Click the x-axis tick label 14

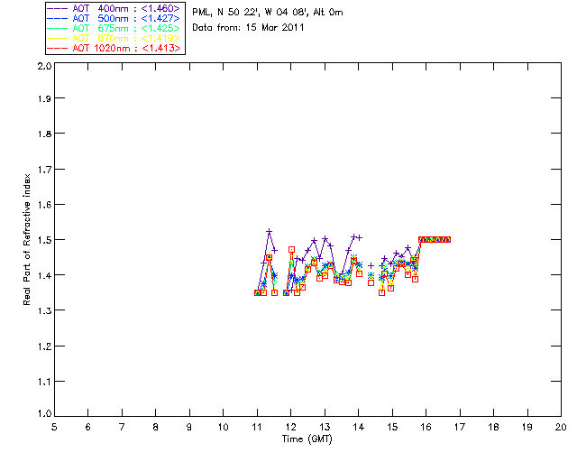point(359,427)
